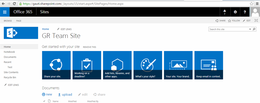This screenshot has width=260, height=103.
Task: Open Add lists, libraries, and other apps tile
Action: pos(117,65)
